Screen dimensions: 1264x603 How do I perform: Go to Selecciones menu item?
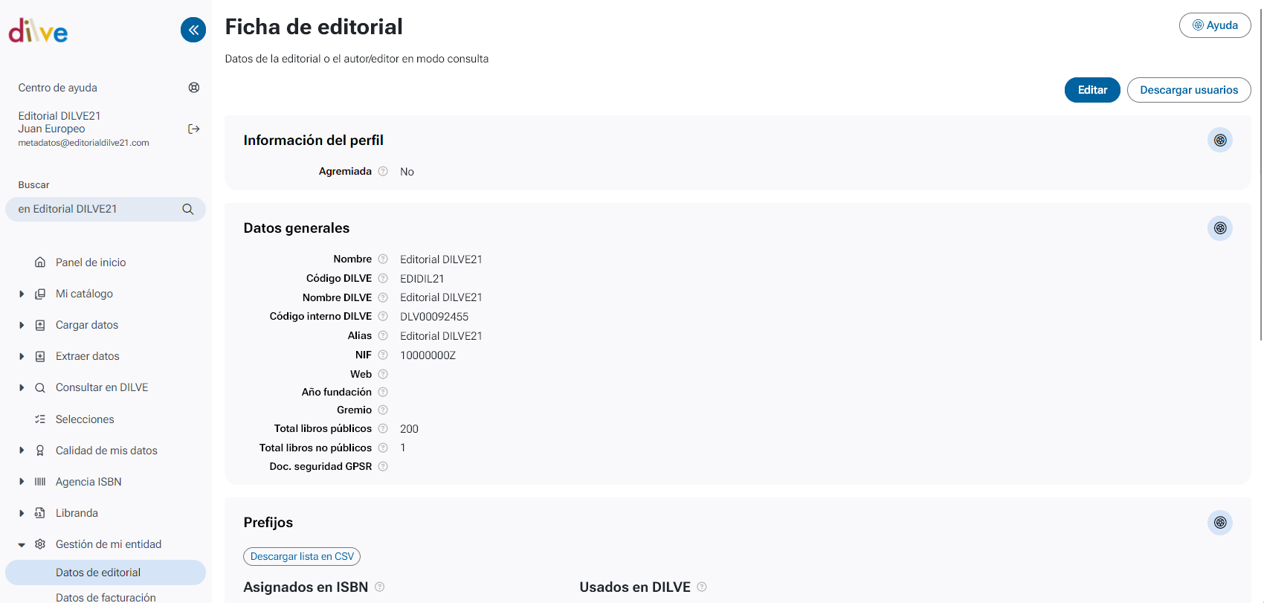point(85,419)
